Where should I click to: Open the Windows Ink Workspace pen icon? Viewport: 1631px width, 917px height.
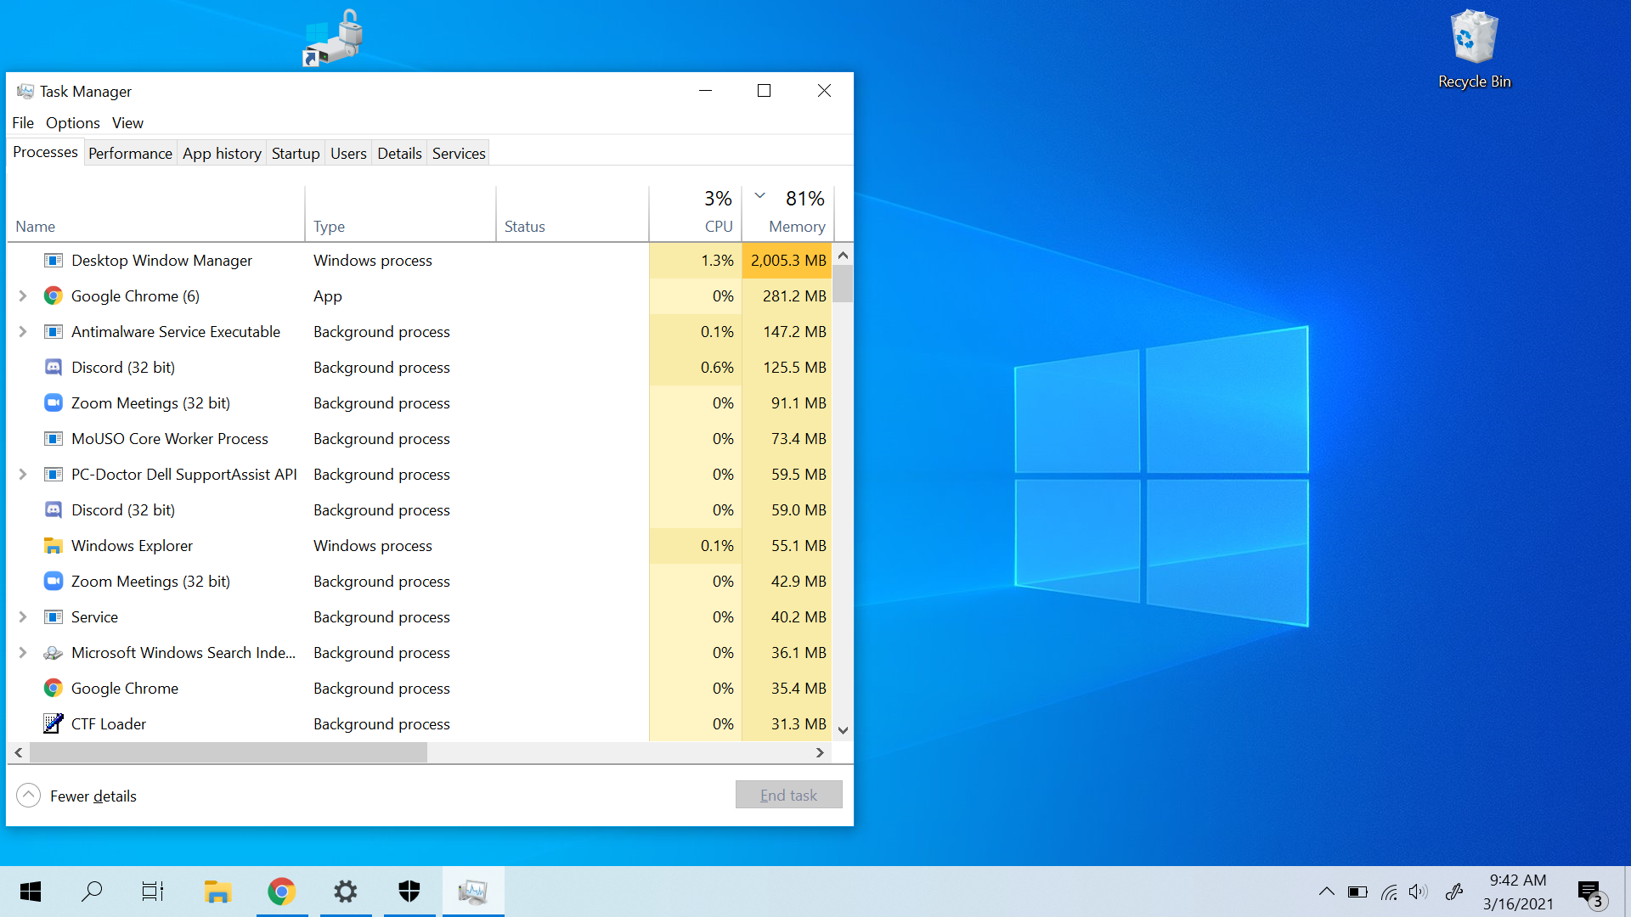[1454, 892]
